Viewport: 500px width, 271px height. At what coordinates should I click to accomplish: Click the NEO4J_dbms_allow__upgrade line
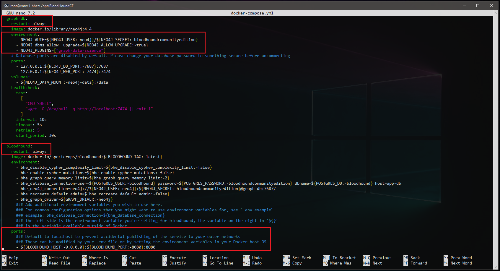(82, 45)
